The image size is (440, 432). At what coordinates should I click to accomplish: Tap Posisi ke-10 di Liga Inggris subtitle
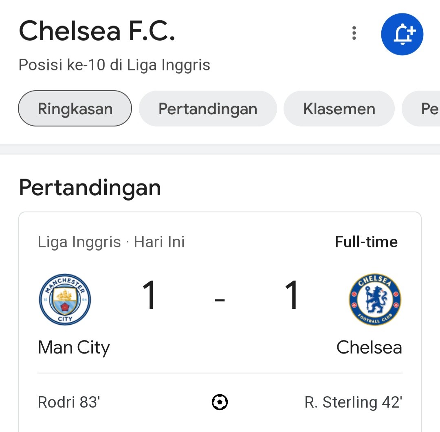(x=114, y=65)
